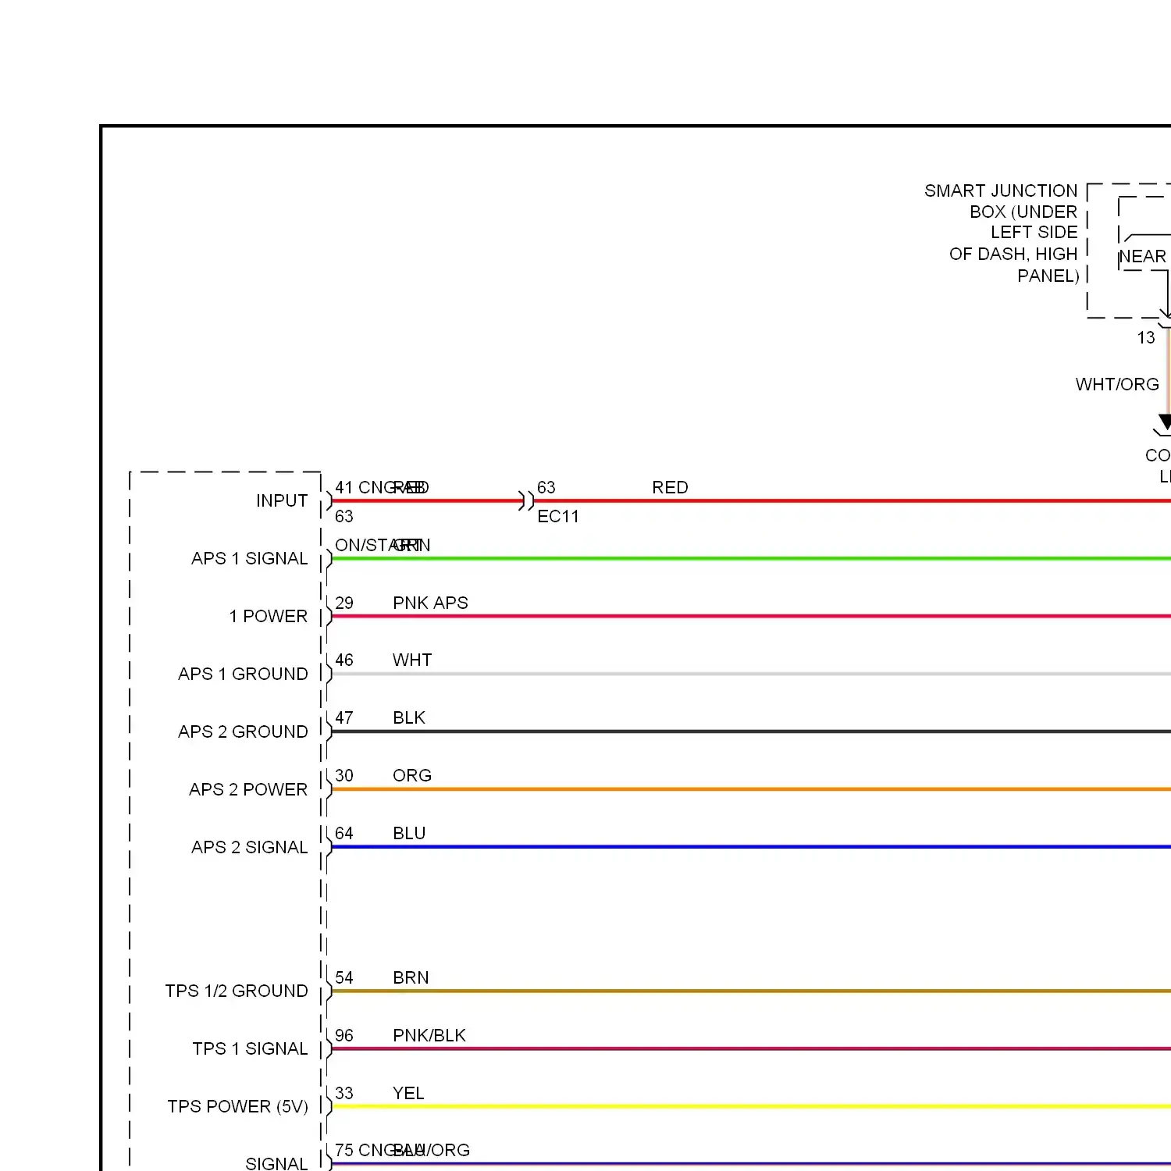Click the black APS 2 GROUND wire
The image size is (1171, 1171).
coord(751,731)
